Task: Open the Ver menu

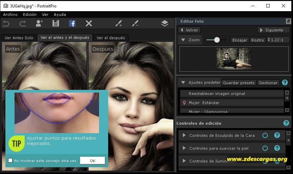Action: [45, 15]
